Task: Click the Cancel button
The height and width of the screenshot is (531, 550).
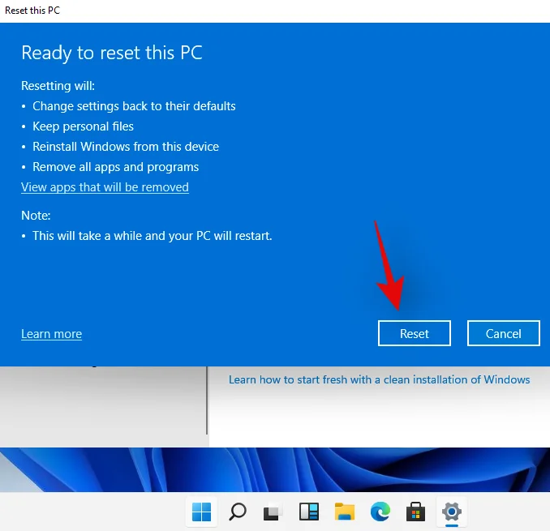Action: pyautogui.click(x=503, y=333)
